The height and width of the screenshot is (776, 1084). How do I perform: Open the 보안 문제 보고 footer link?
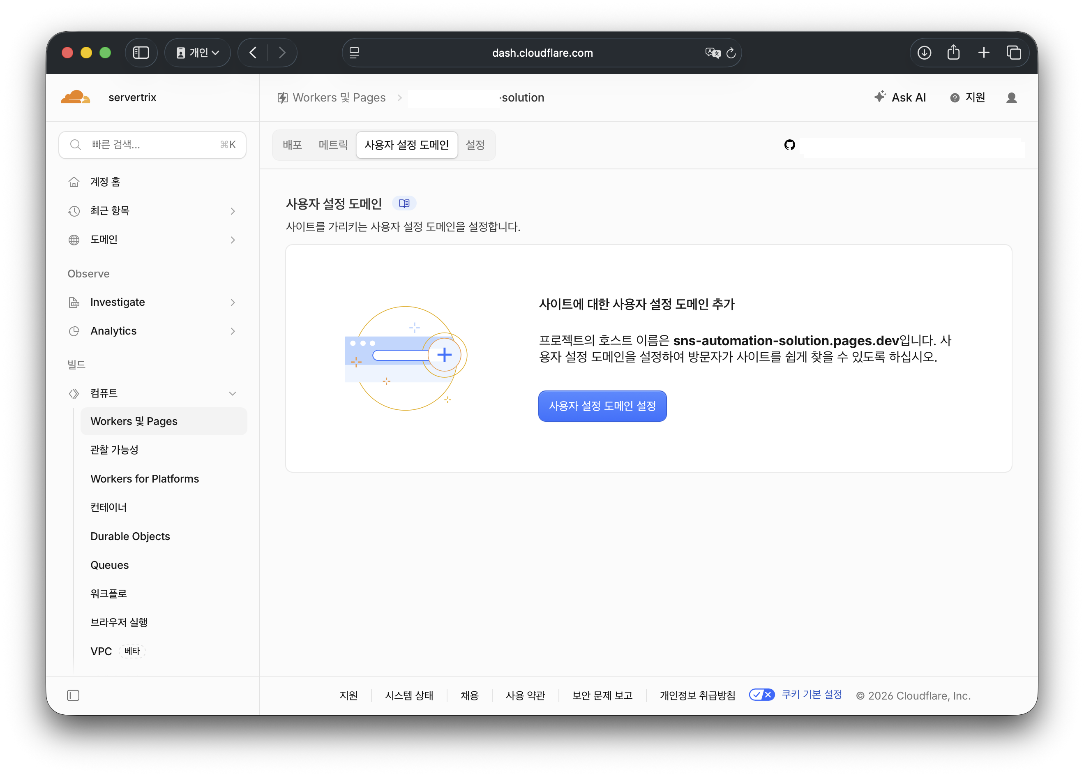(602, 695)
